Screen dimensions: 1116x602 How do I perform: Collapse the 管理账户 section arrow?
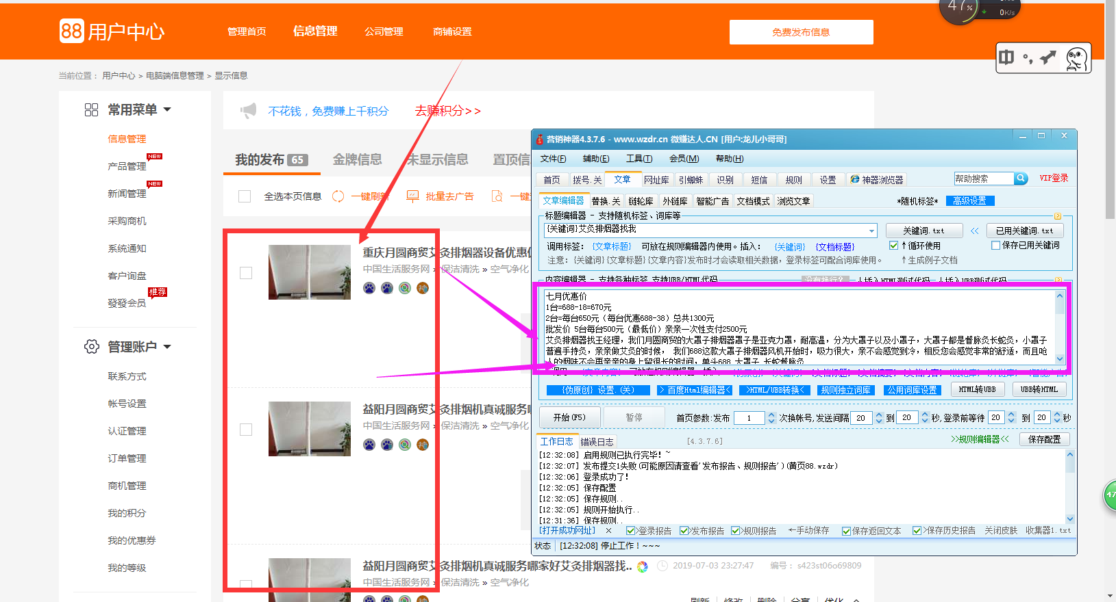167,347
